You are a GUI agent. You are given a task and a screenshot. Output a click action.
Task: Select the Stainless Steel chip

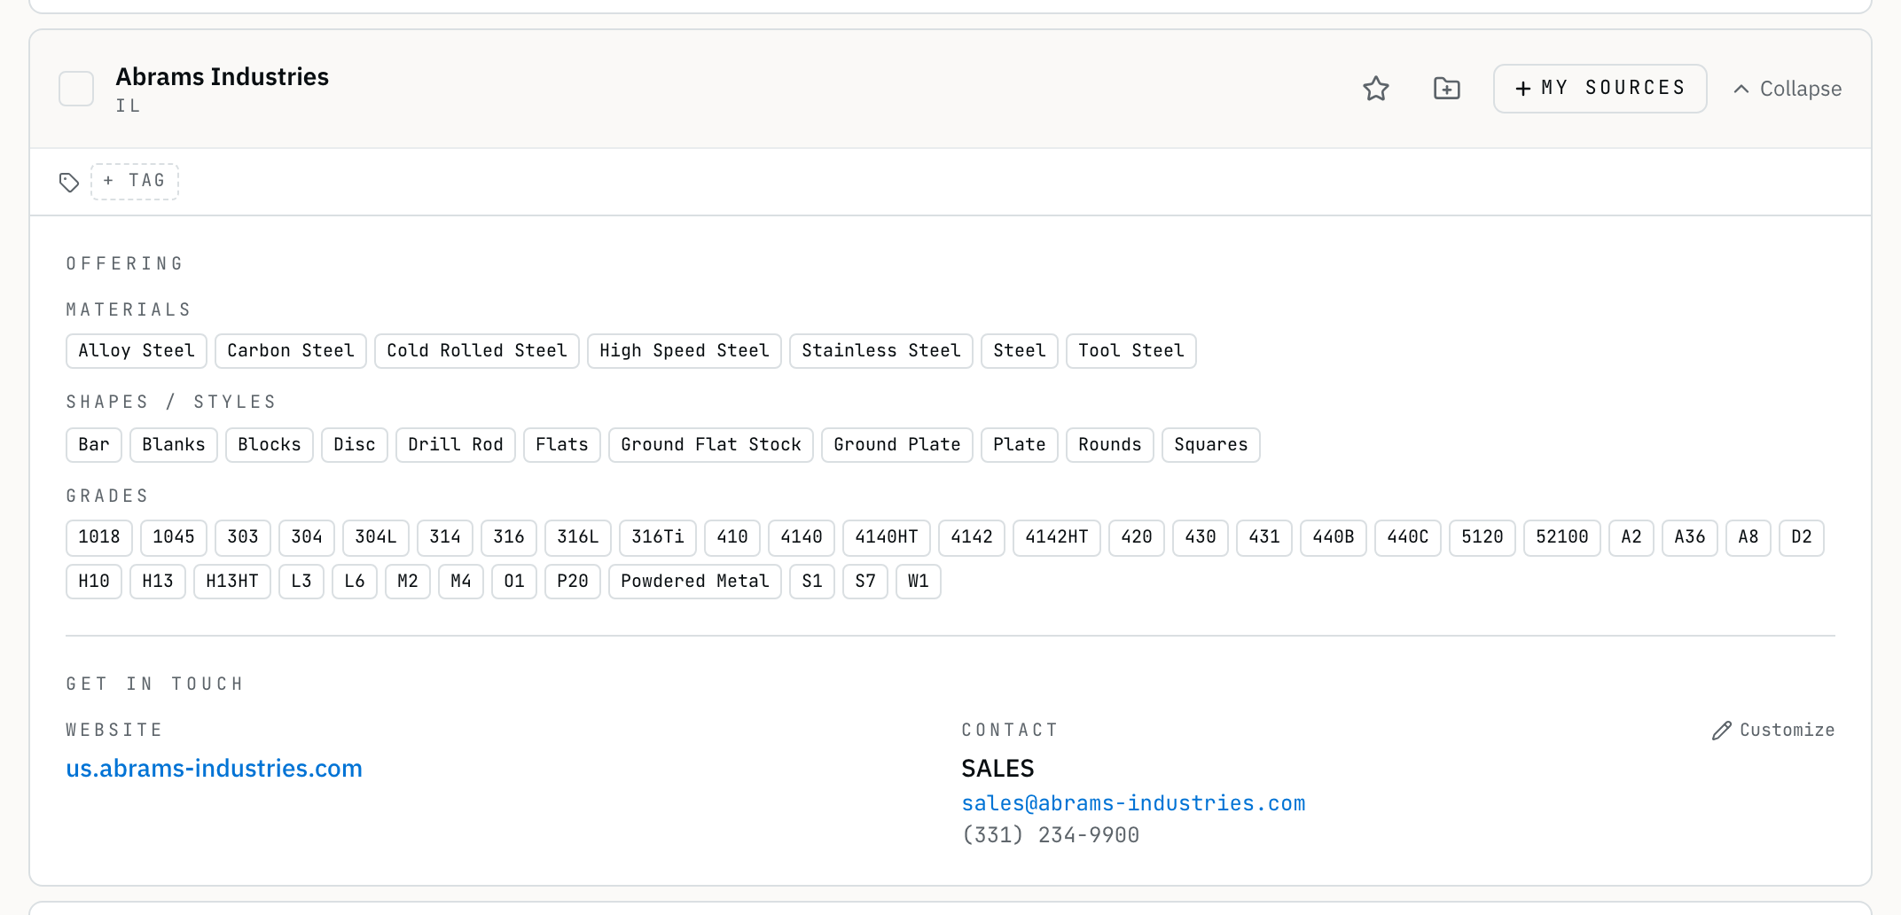[881, 351]
